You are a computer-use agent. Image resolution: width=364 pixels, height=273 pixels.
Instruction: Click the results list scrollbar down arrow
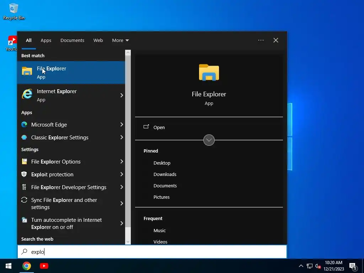[128, 242]
